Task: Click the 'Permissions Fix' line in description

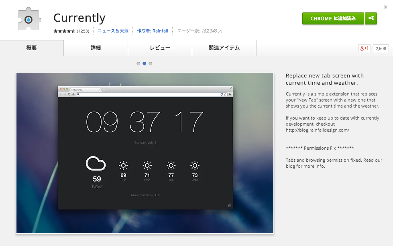Action: [320, 148]
